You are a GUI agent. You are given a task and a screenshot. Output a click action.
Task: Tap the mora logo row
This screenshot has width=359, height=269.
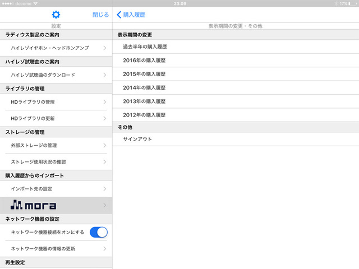[56, 206]
